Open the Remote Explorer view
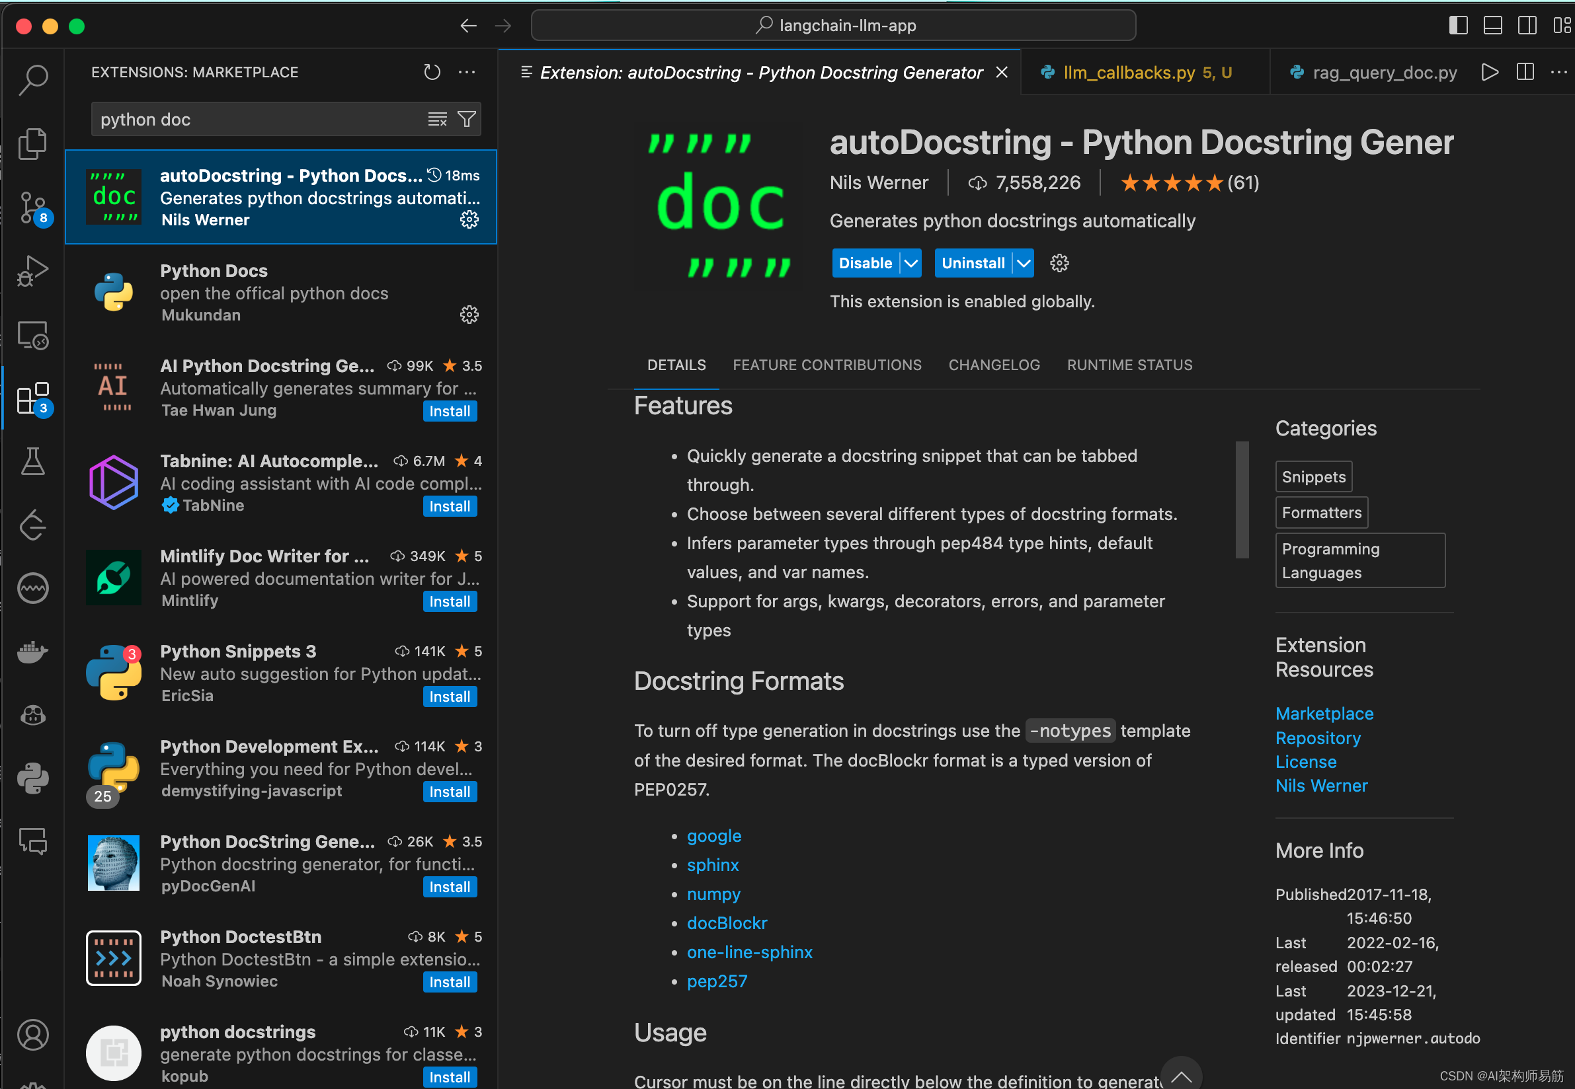The height and width of the screenshot is (1089, 1575). pos(33,335)
